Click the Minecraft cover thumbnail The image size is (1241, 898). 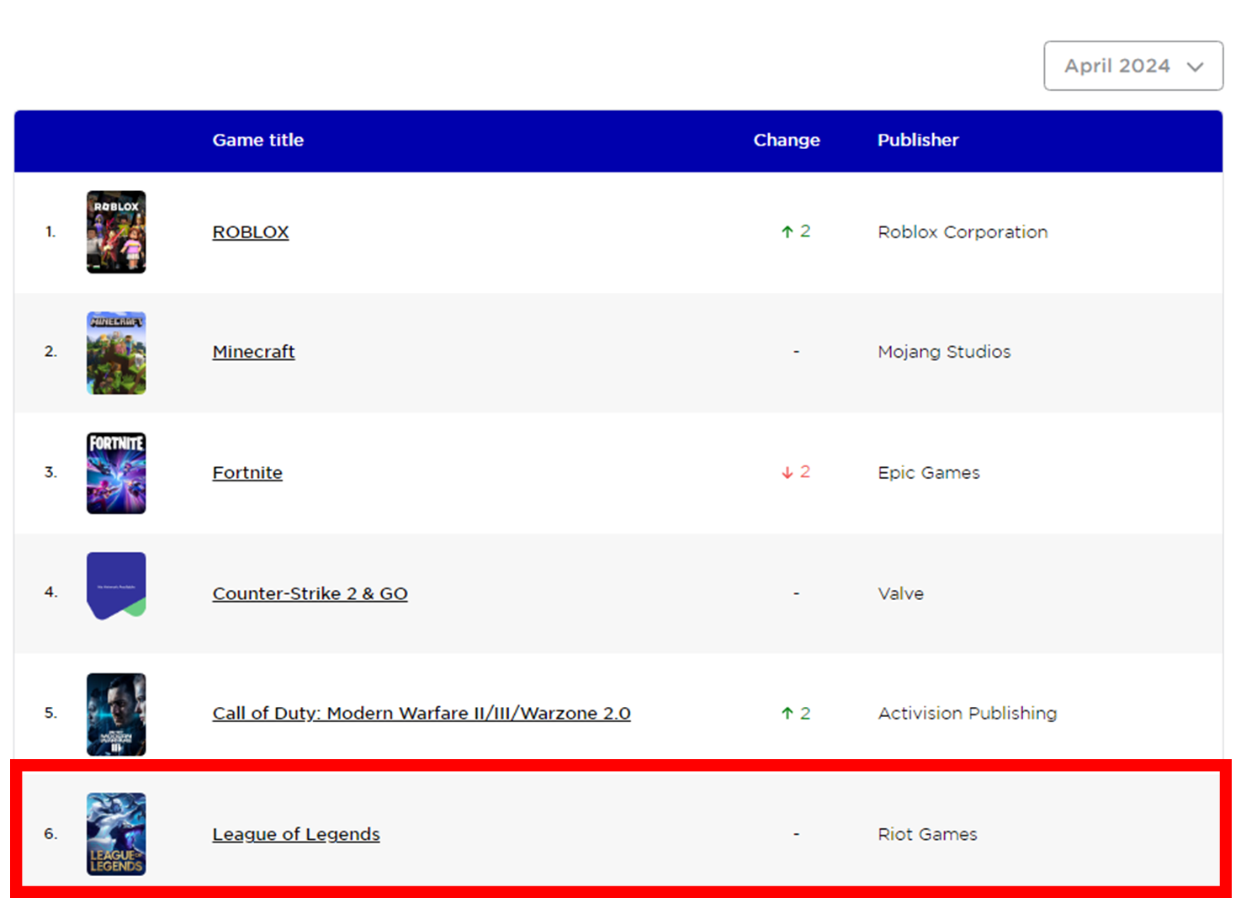point(116,353)
